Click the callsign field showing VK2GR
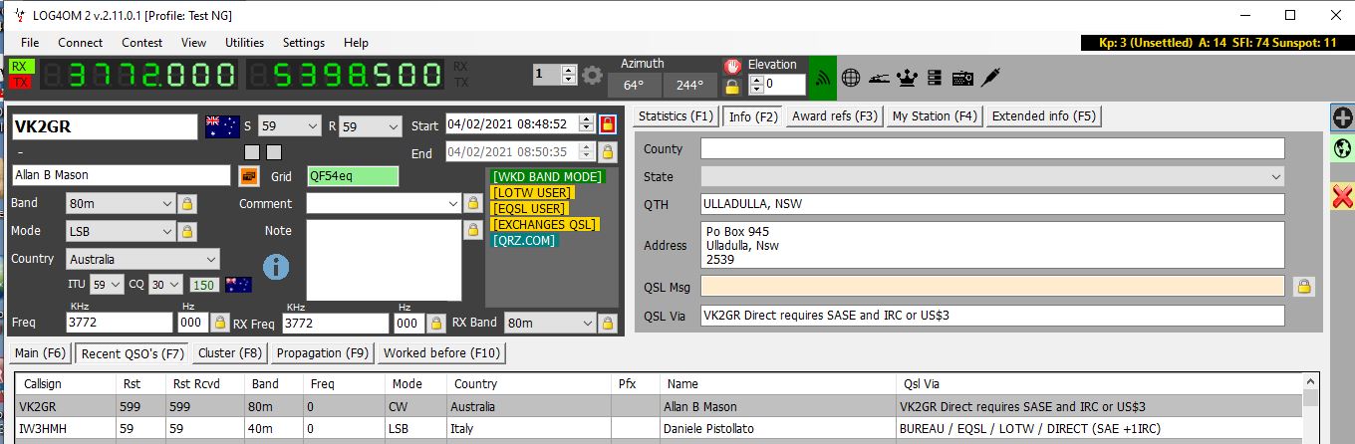This screenshot has width=1355, height=444. (105, 126)
